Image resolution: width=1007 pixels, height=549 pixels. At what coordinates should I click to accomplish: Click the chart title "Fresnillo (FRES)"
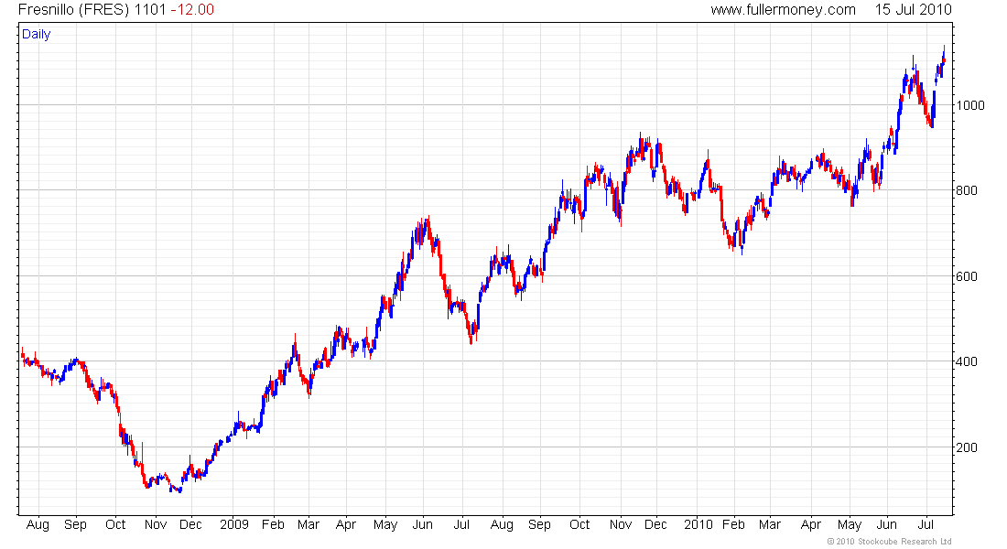pos(74,10)
